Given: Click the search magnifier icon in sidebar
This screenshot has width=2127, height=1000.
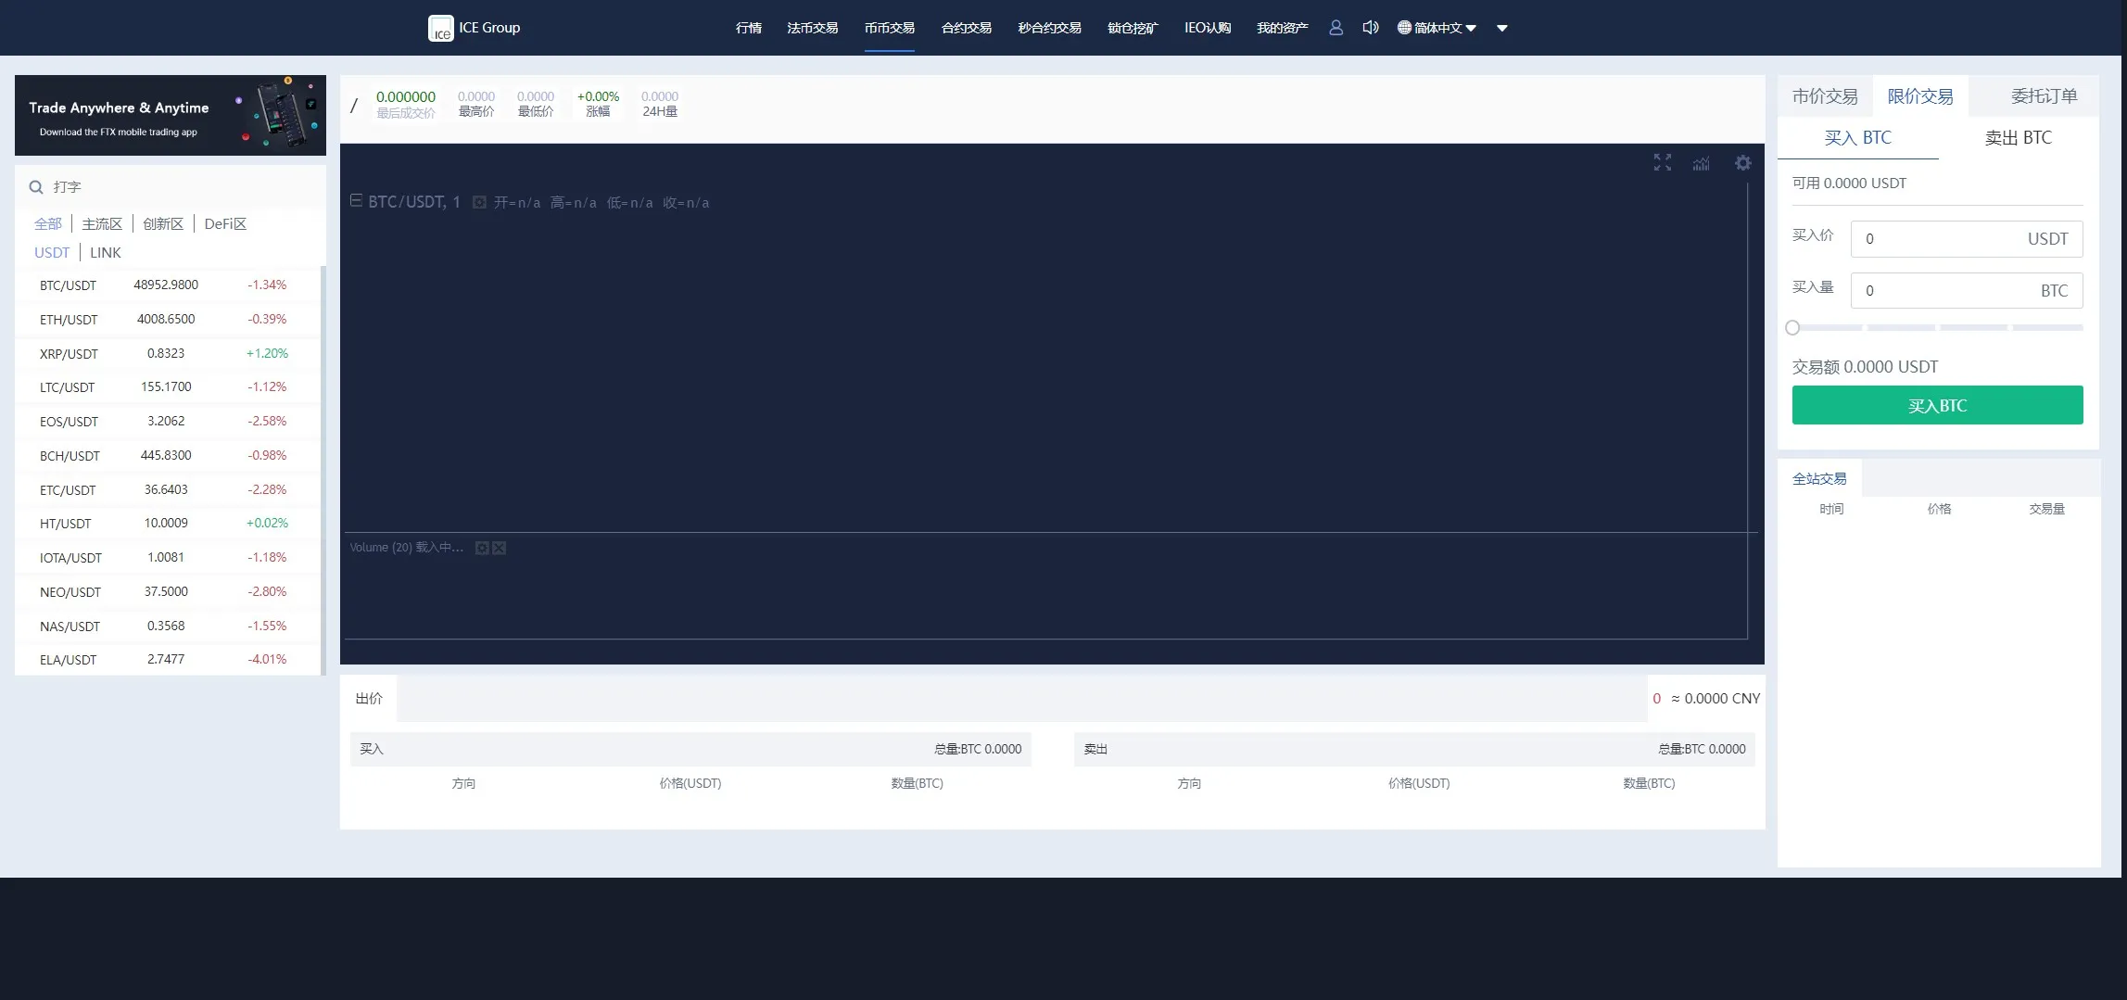Looking at the screenshot, I should (36, 187).
